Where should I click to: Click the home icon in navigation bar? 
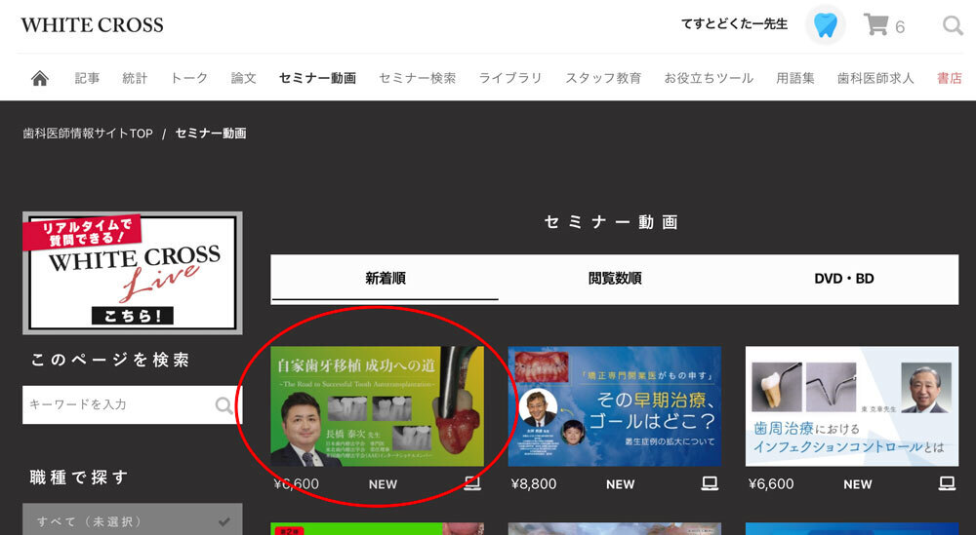click(x=40, y=78)
